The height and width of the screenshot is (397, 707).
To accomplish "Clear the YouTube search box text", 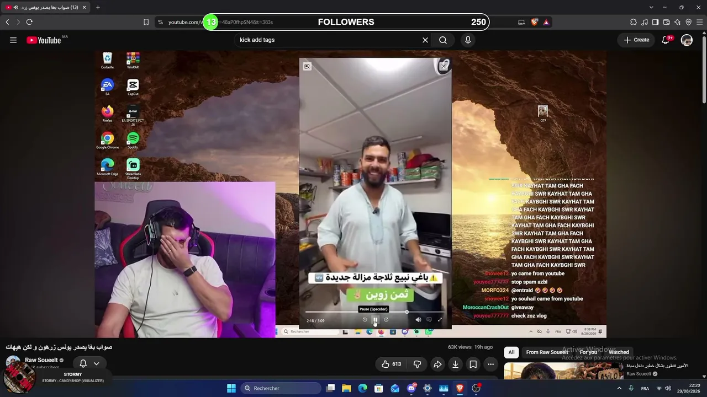I will click(425, 40).
